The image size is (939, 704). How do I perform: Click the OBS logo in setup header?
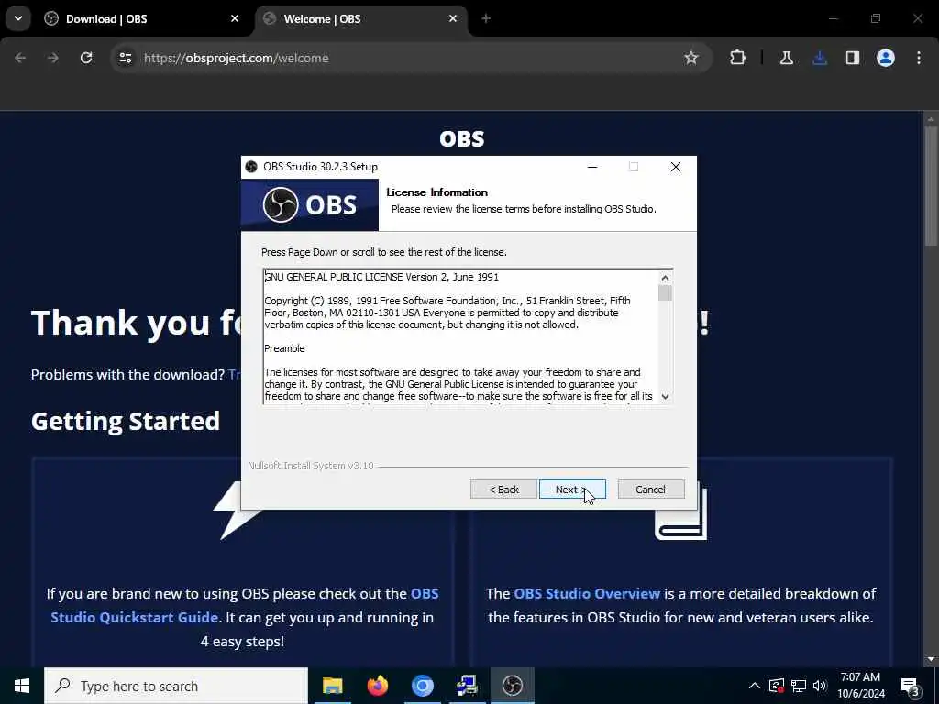click(x=310, y=205)
